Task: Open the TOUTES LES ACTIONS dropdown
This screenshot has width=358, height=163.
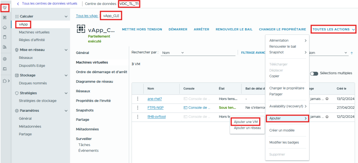Action: point(334,30)
